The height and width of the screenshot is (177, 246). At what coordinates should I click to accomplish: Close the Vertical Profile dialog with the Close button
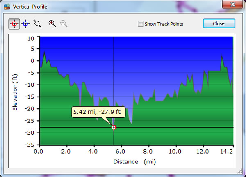pyautogui.click(x=219, y=23)
